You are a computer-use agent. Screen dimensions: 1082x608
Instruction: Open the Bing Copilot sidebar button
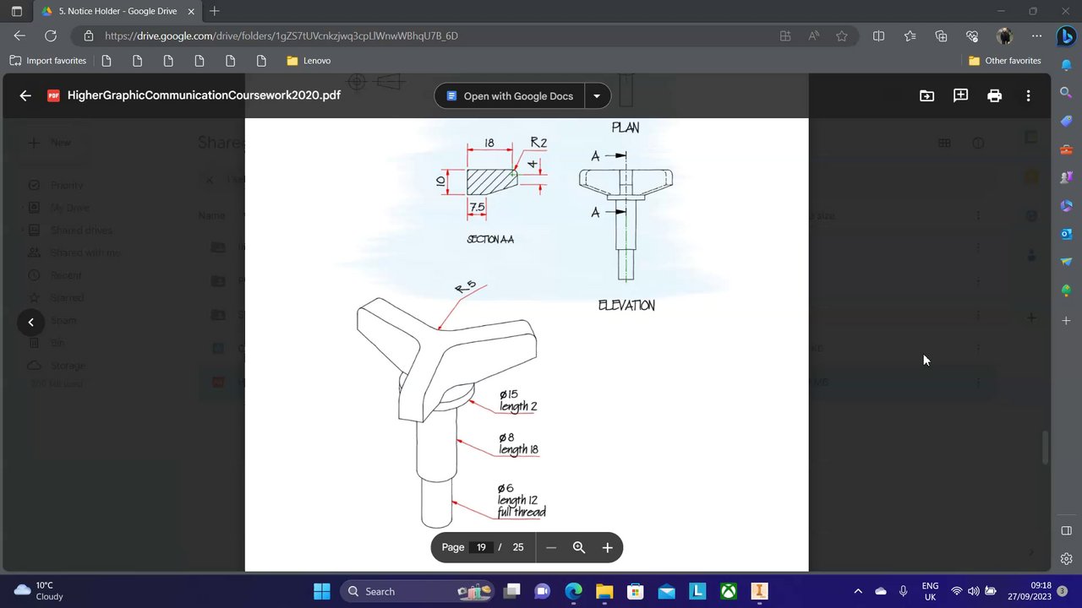point(1066,35)
